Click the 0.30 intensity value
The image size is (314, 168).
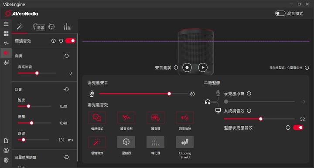(x=64, y=106)
